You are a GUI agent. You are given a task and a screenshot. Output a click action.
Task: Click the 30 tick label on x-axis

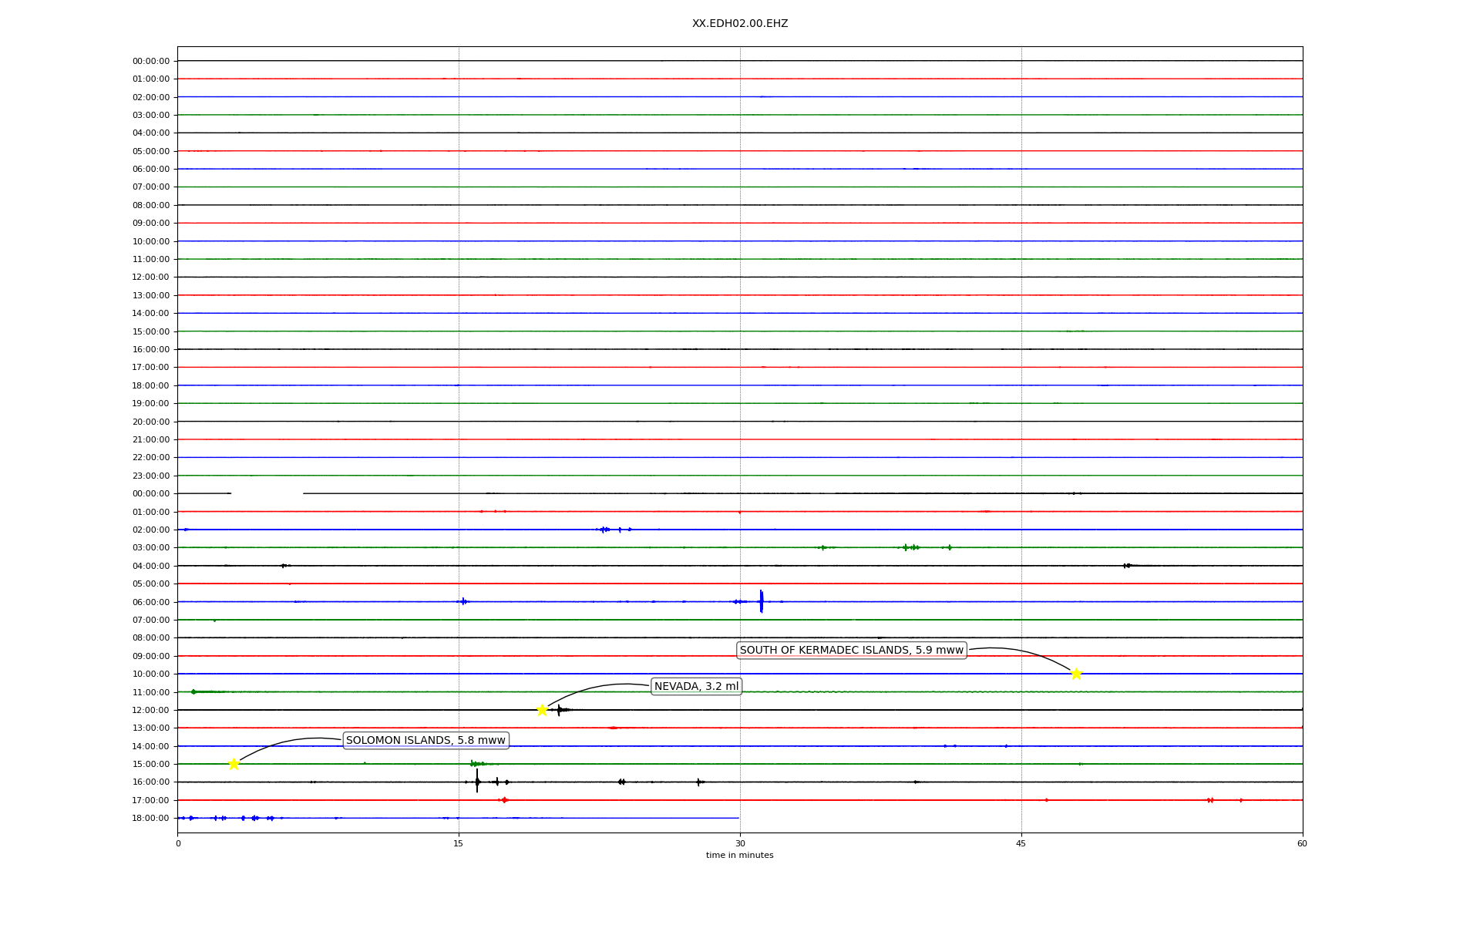(x=739, y=843)
